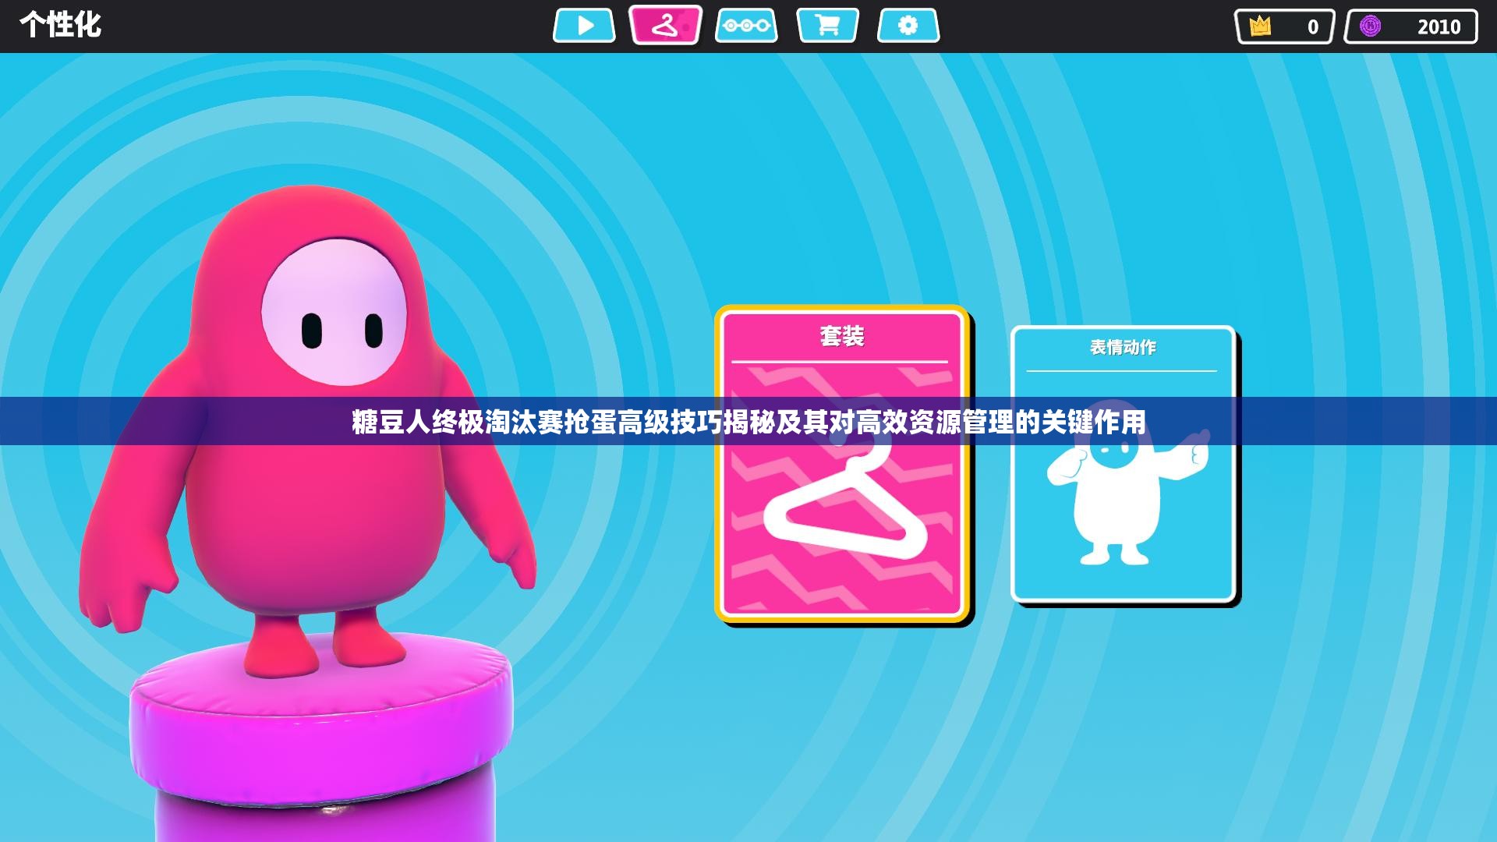
Task: Select the blue 表情动作 emote card
Action: (x=1124, y=465)
